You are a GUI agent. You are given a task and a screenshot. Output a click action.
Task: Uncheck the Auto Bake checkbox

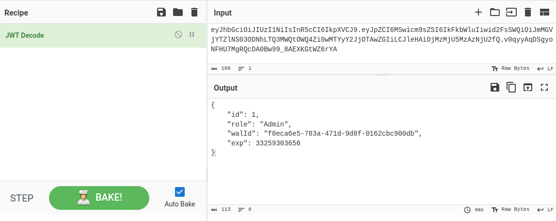(x=180, y=192)
